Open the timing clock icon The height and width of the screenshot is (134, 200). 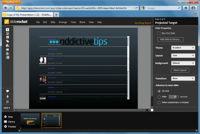8,102
